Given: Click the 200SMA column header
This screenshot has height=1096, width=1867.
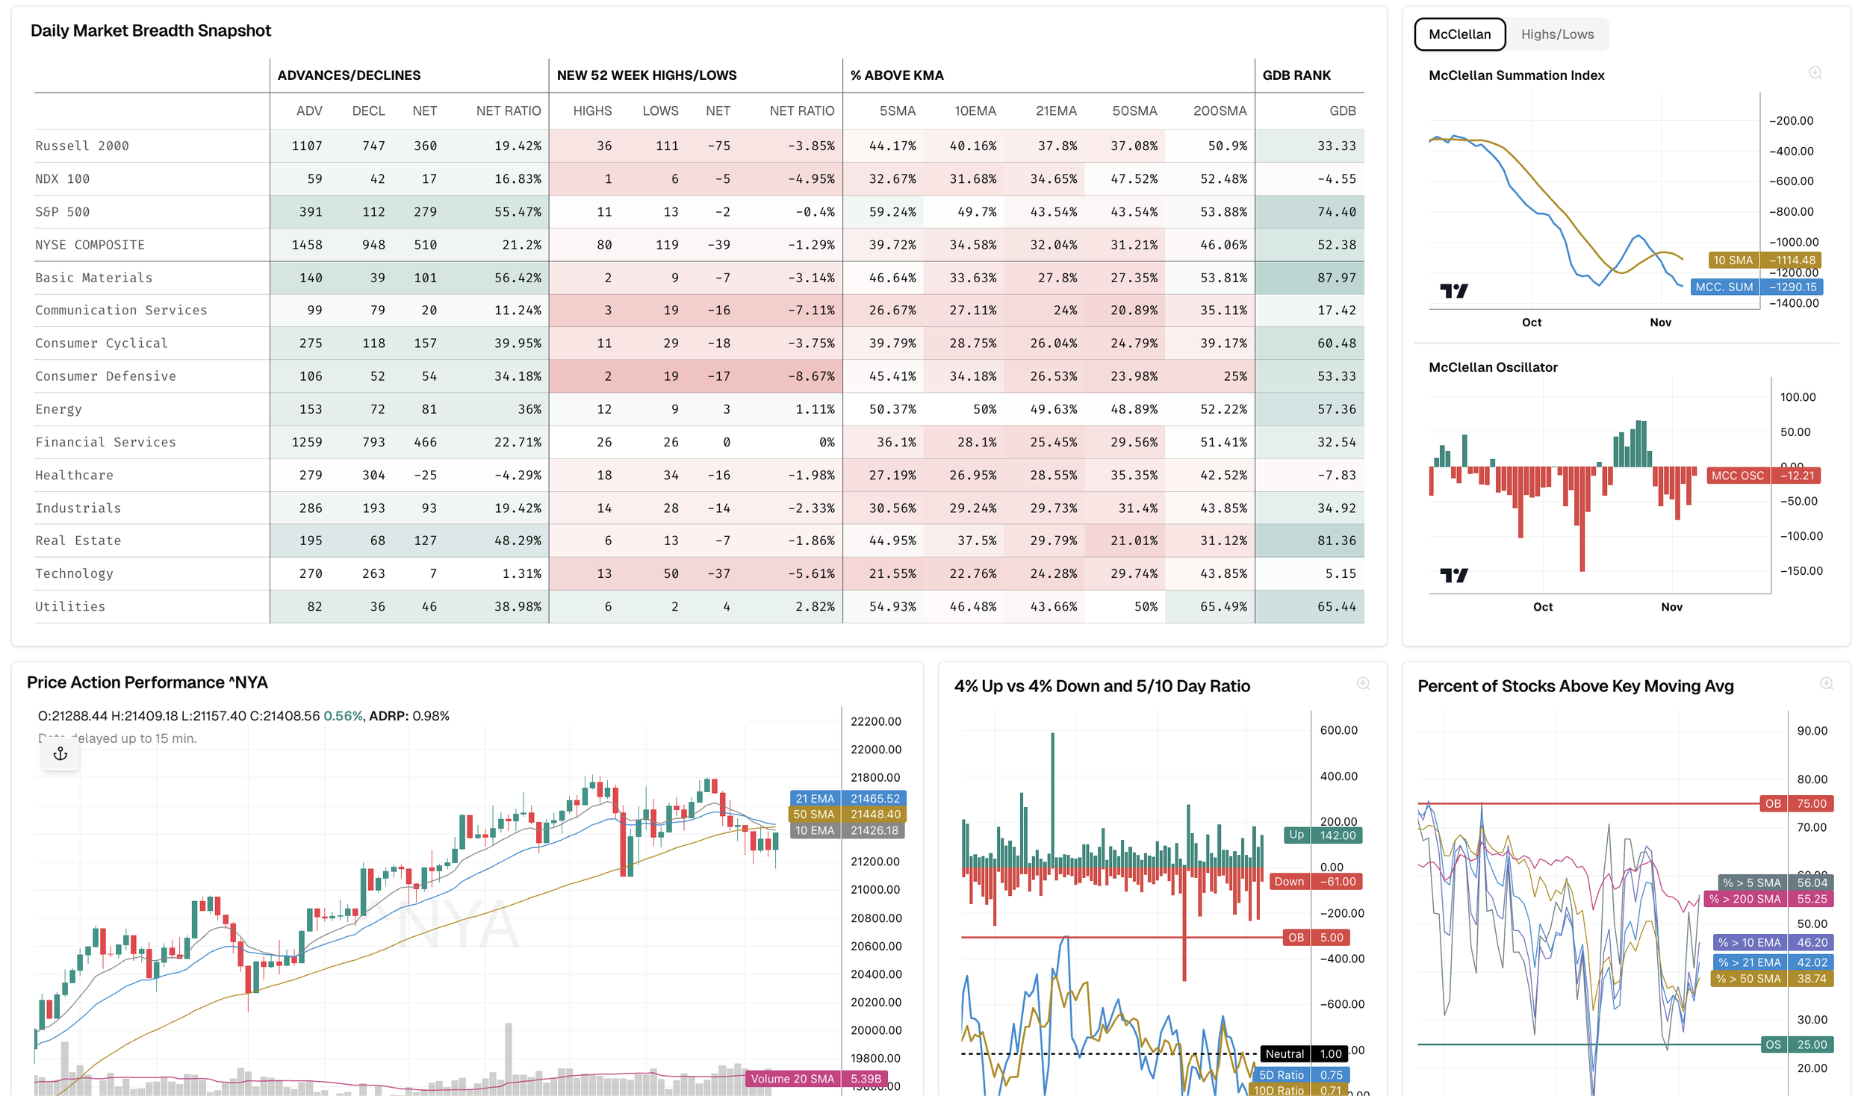Looking at the screenshot, I should (x=1220, y=111).
